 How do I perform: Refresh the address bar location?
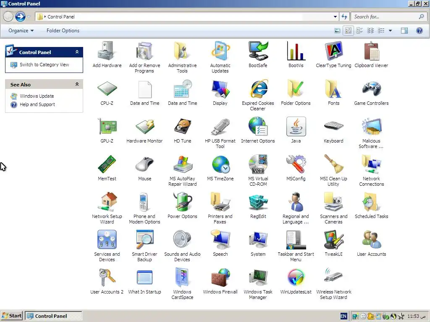(344, 17)
